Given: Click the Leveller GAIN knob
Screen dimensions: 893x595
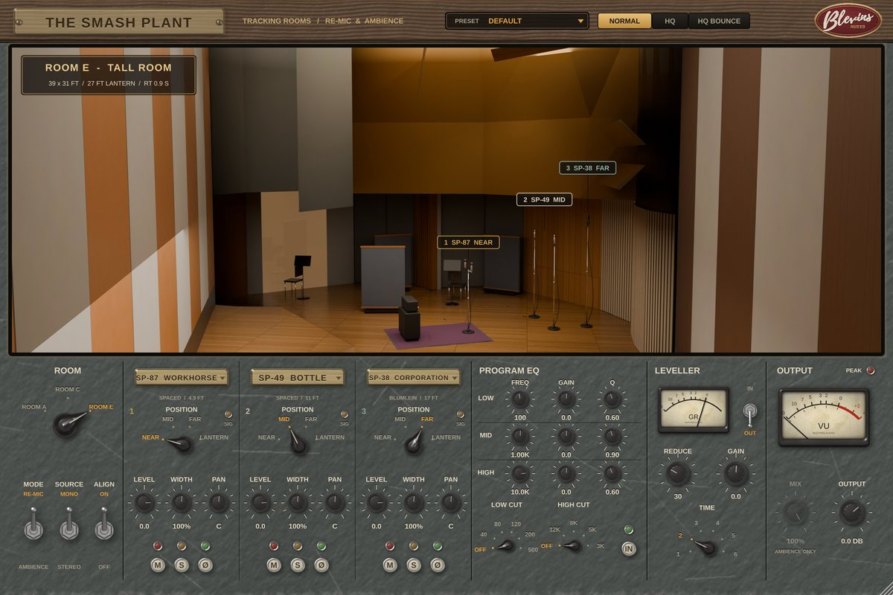Looking at the screenshot, I should (x=736, y=474).
